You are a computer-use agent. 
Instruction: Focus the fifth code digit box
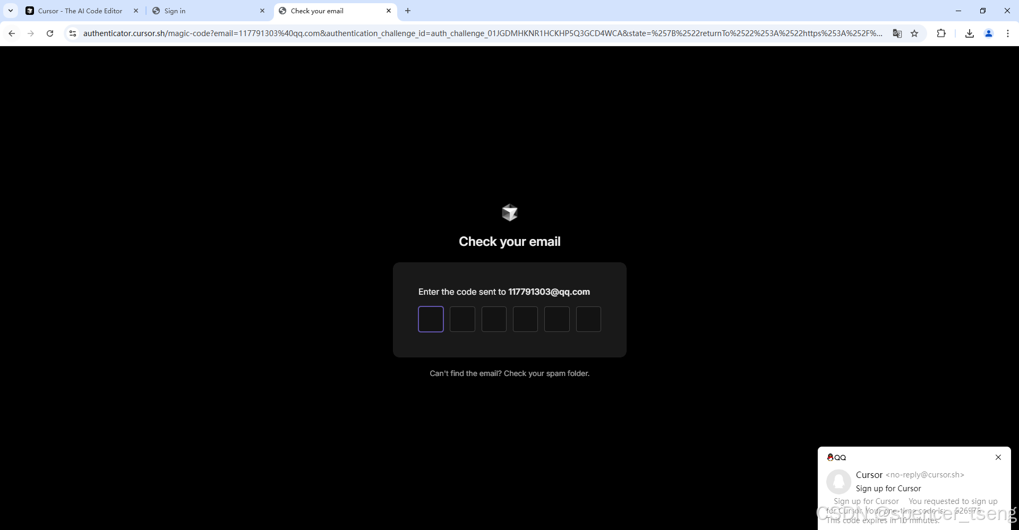[x=557, y=319]
